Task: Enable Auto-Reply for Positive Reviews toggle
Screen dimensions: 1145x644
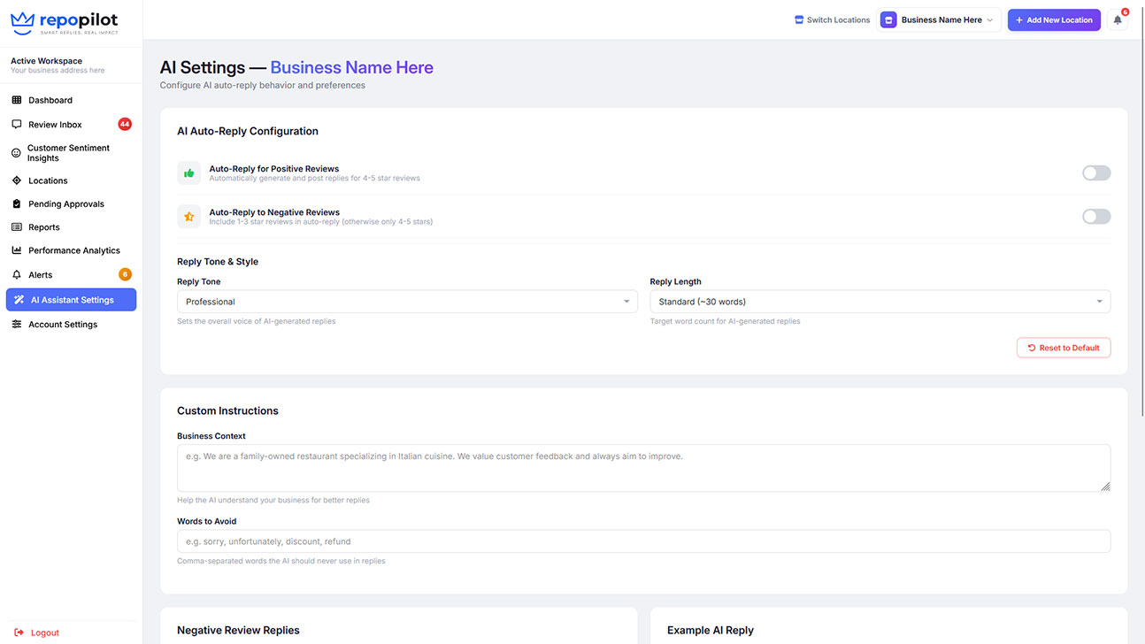Action: point(1096,173)
